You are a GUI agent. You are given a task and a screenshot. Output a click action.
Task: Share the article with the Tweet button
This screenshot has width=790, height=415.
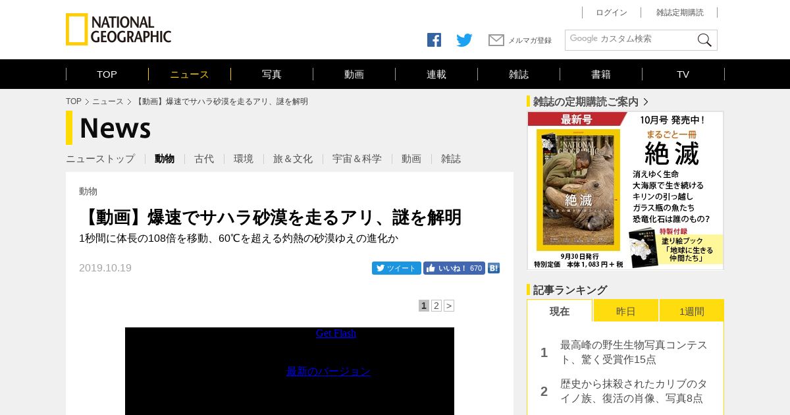[x=396, y=268]
